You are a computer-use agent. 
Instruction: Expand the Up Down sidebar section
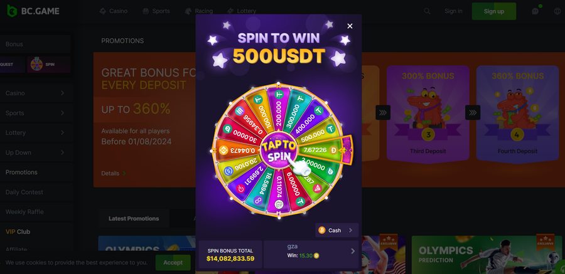tap(35, 152)
